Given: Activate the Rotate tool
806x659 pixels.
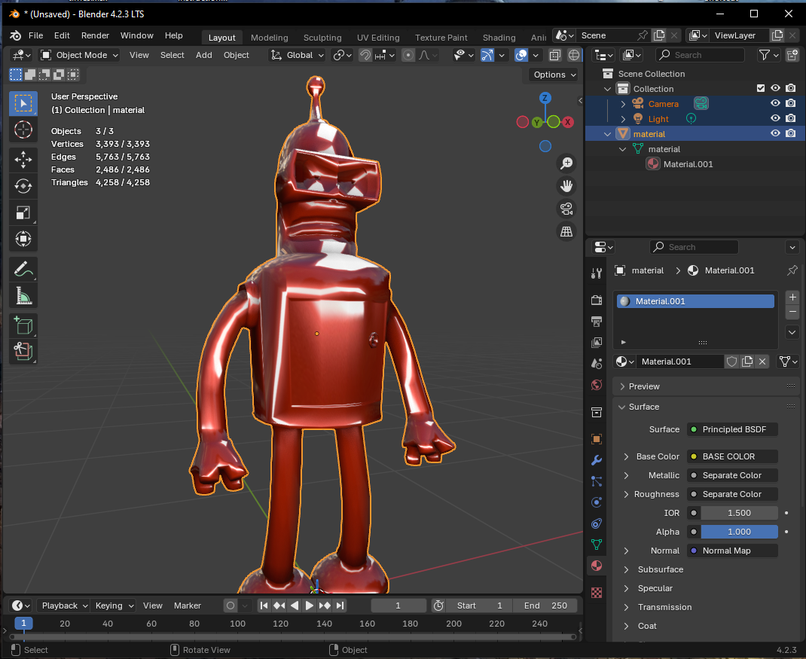Looking at the screenshot, I should 23,186.
